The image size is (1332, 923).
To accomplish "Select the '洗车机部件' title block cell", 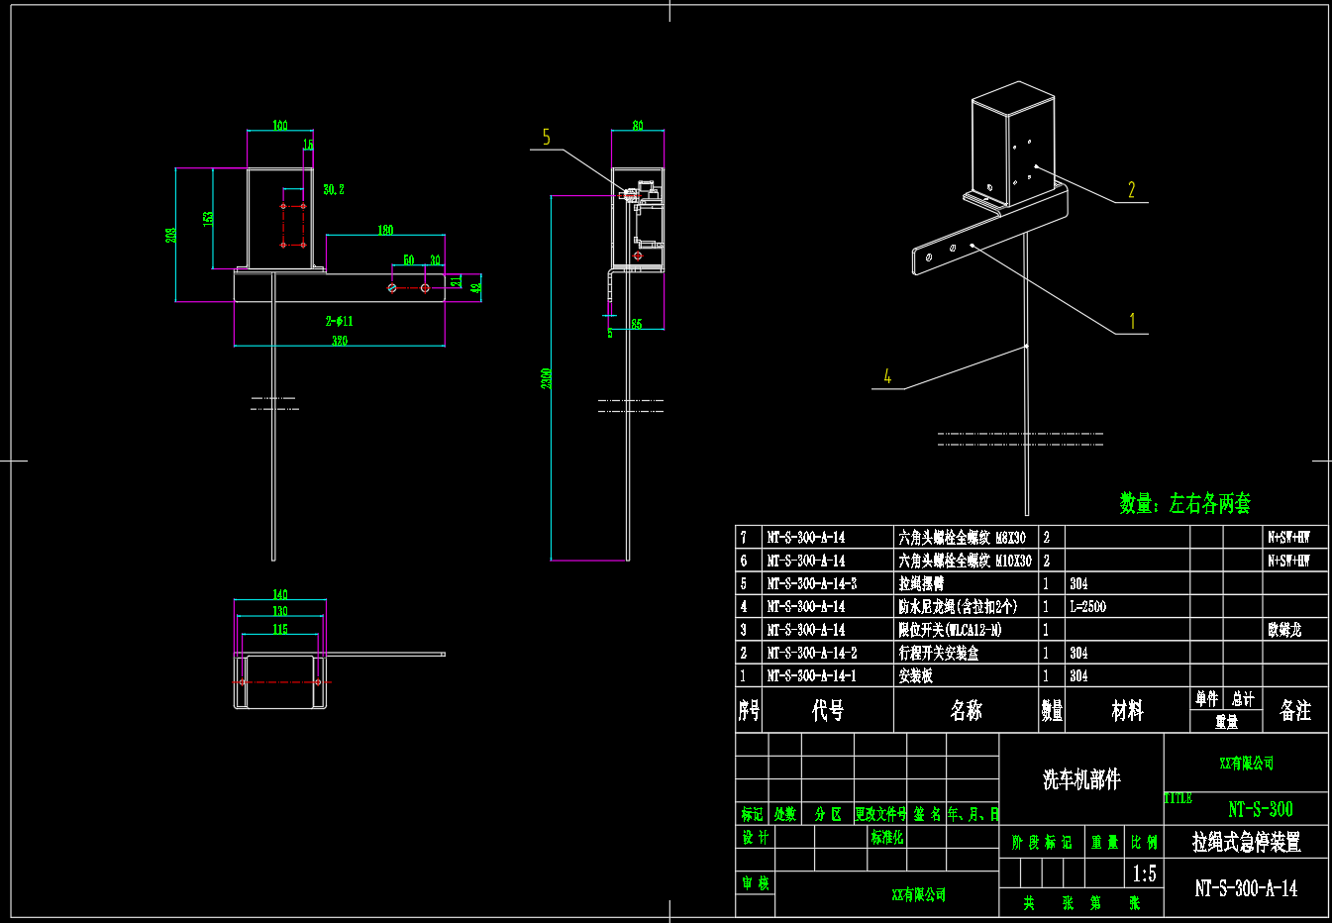I will 1080,779.
